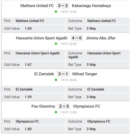Click Olympiacos FC team name in header

[86, 106]
